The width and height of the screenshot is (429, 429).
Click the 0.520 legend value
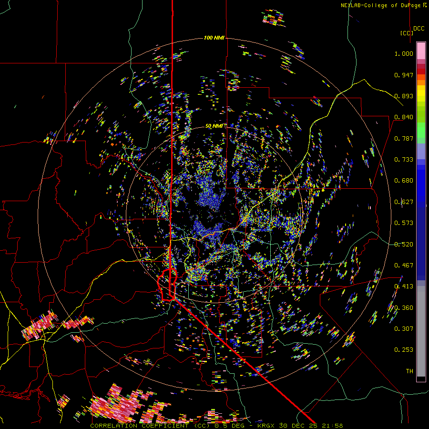pyautogui.click(x=404, y=245)
